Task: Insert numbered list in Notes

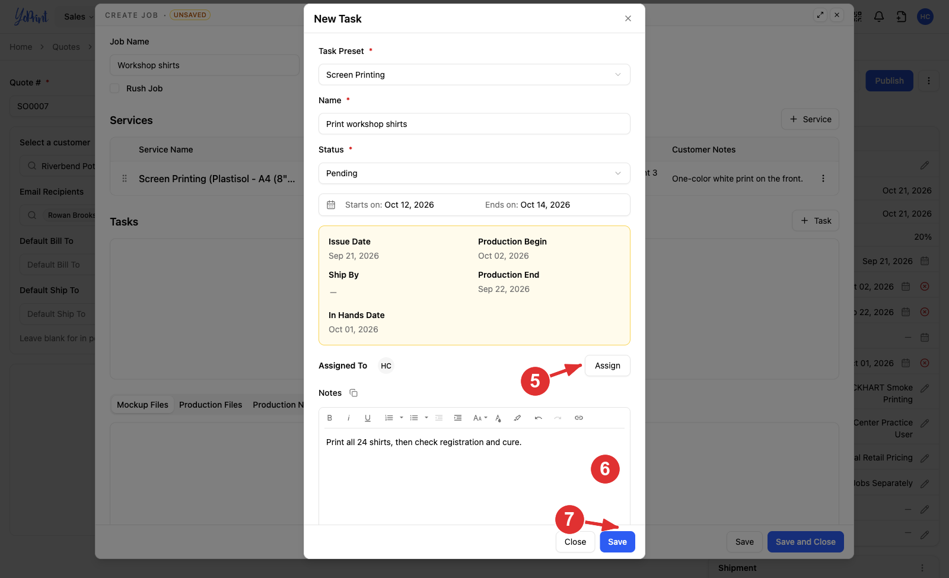Action: (x=389, y=418)
